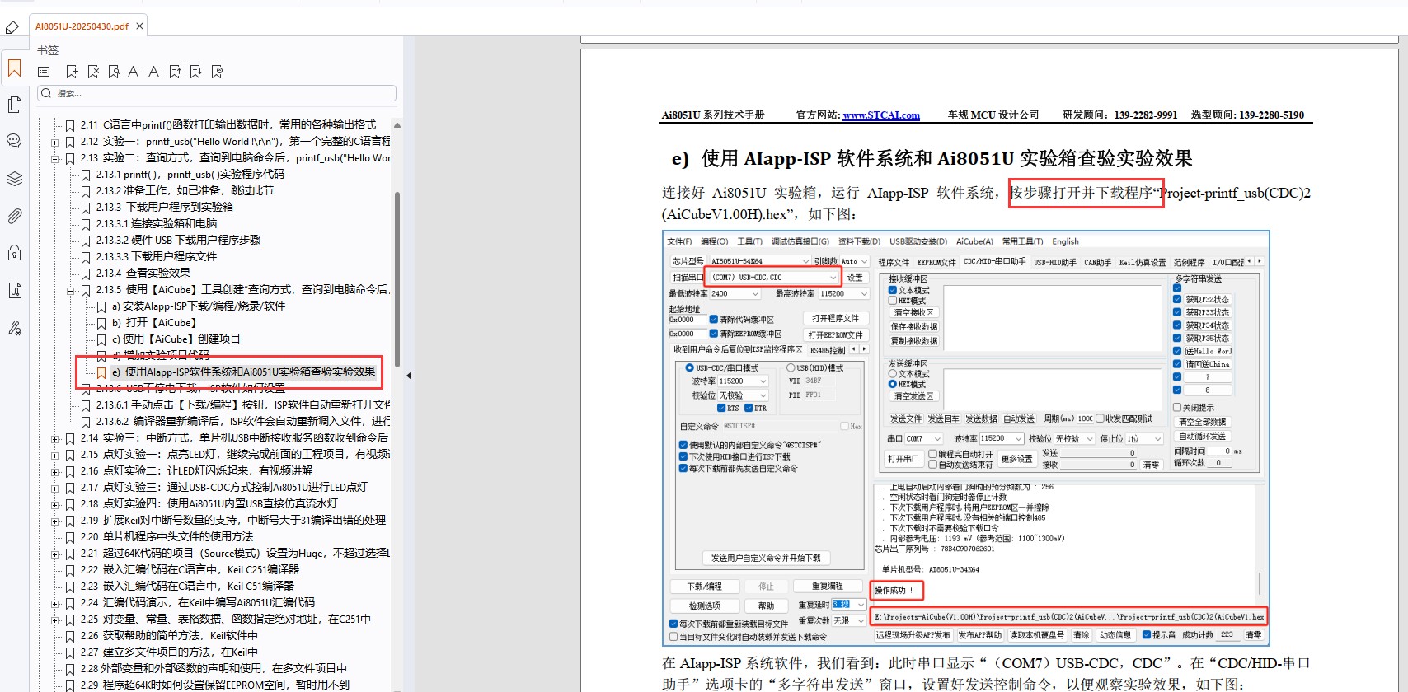Open the Digital signatures panel
1408x692 pixels.
pyautogui.click(x=14, y=328)
